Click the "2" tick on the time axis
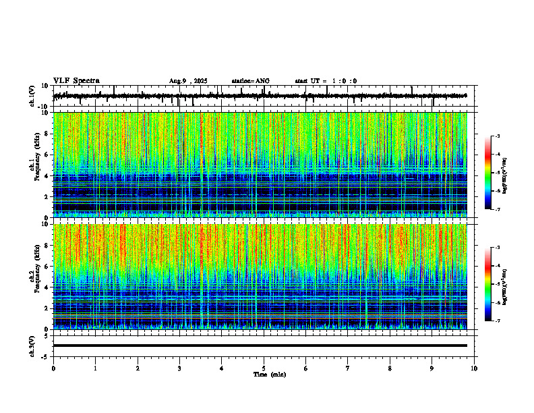 pos(138,368)
